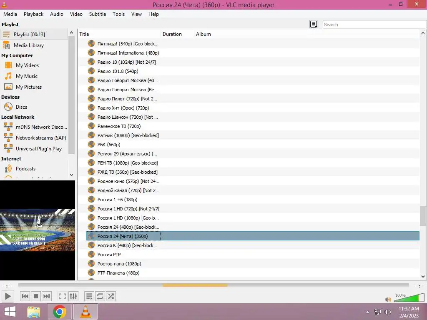The height and width of the screenshot is (320, 427).
Task: Select РТР-Планета (480p) entry
Action: (x=118, y=272)
